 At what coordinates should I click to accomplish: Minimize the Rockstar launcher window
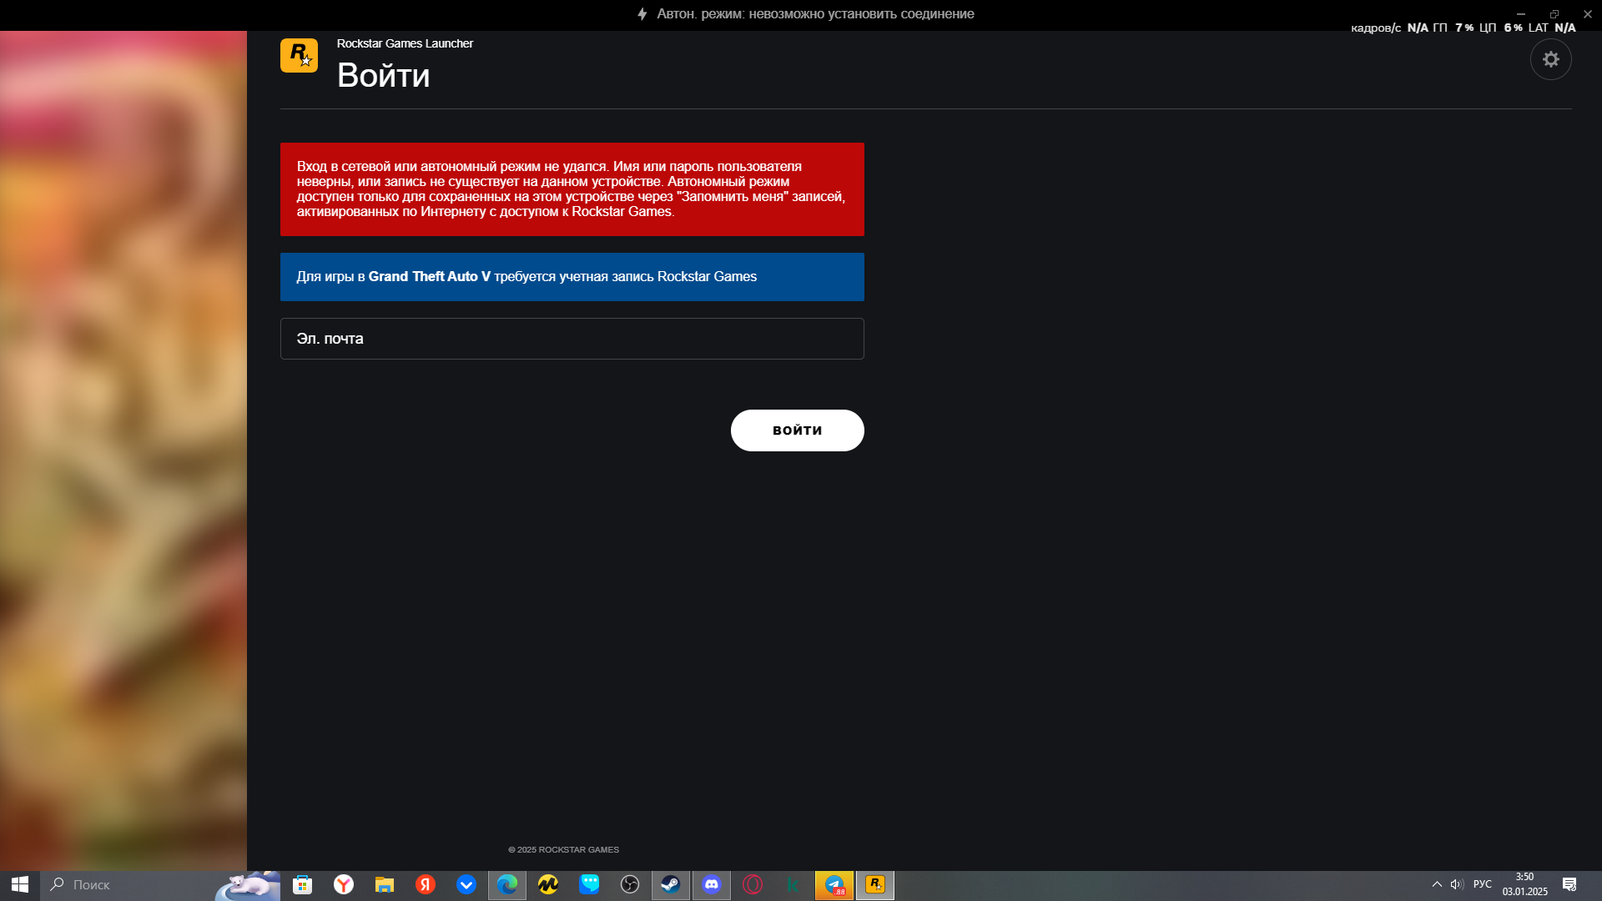click(x=1521, y=14)
